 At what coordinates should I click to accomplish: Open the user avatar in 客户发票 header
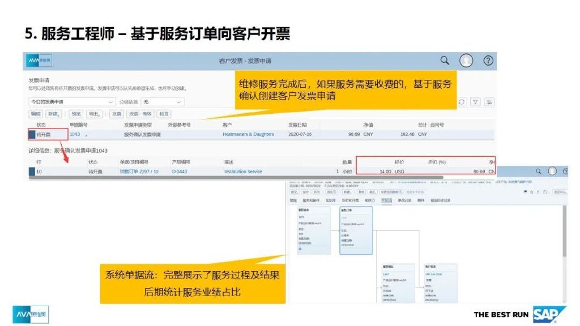click(x=466, y=60)
